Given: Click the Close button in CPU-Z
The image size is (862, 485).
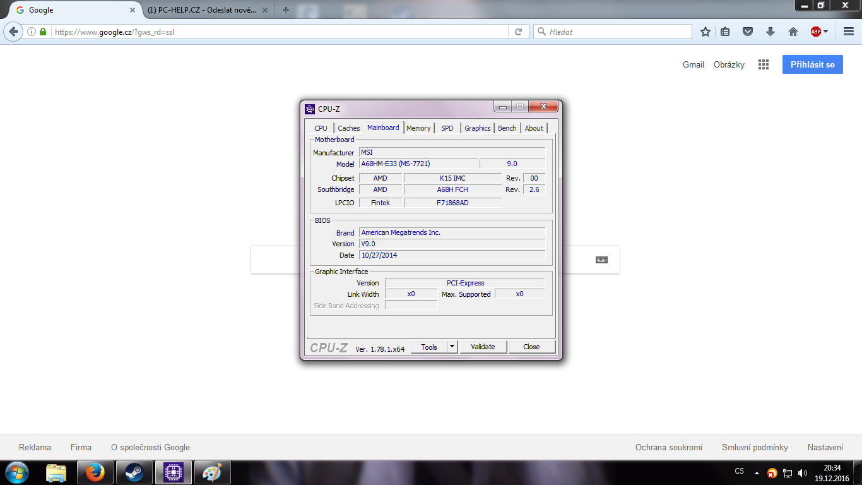Looking at the screenshot, I should pyautogui.click(x=531, y=347).
